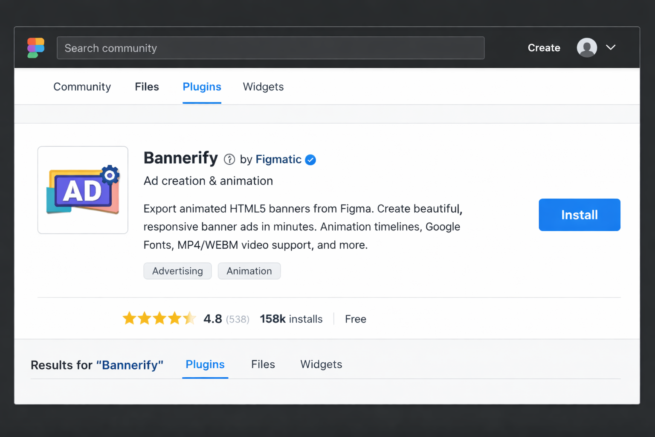Click the 158k installs text
The image size is (655, 437).
click(x=291, y=319)
